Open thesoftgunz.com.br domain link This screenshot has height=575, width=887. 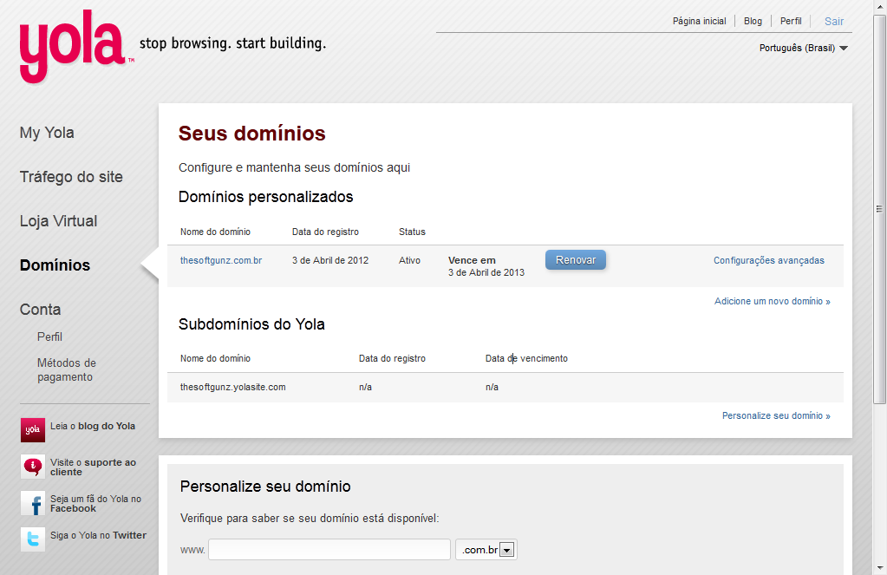pos(221,260)
